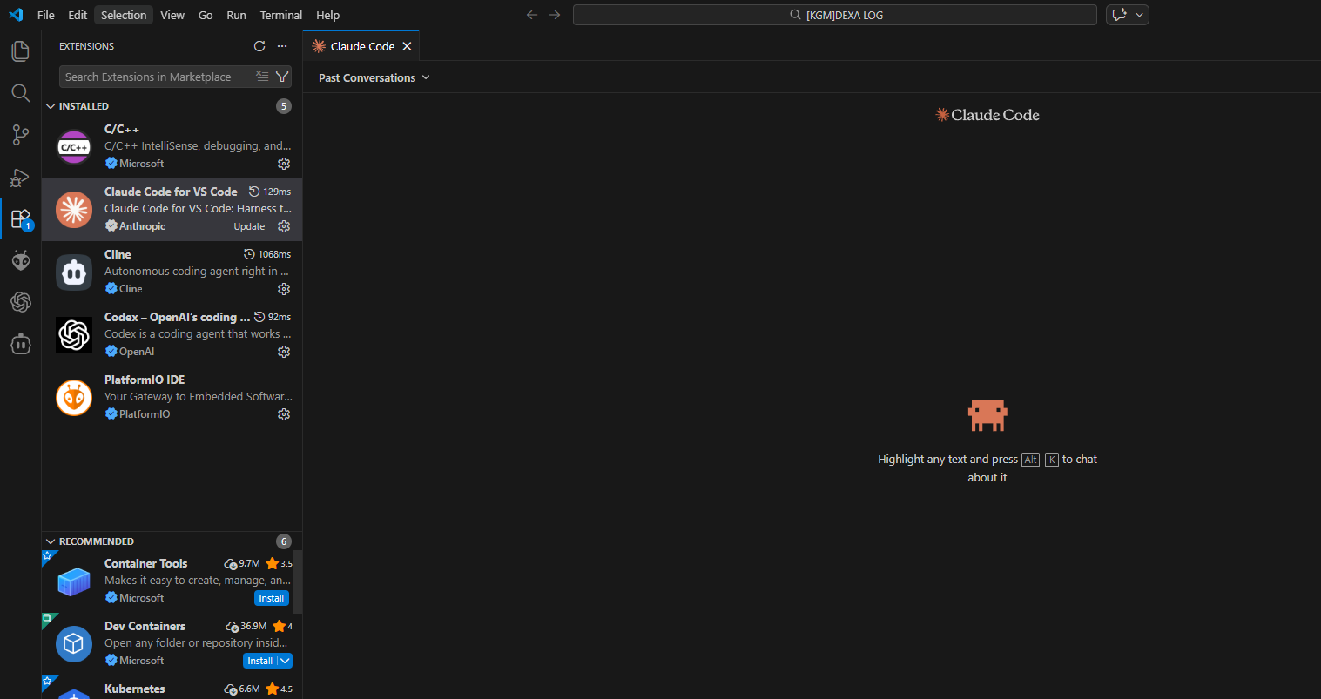
Task: Go back with the navigation arrow
Action: (532, 15)
